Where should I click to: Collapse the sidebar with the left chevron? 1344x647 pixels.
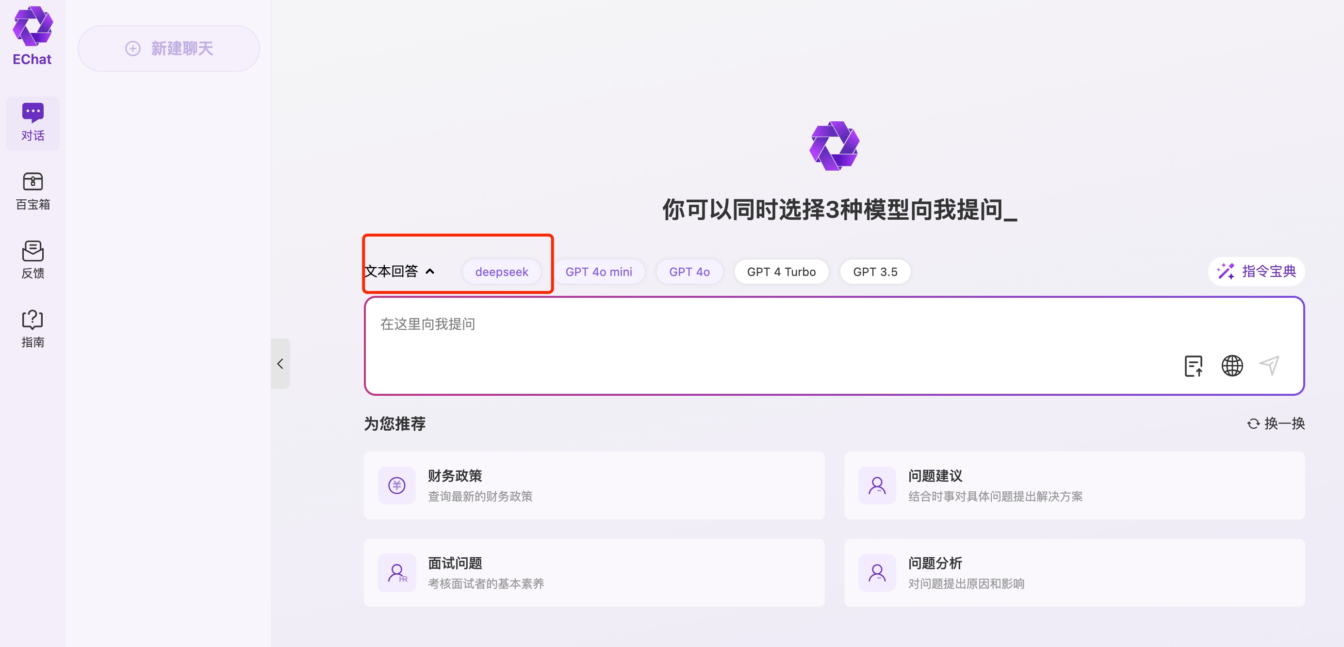pyautogui.click(x=280, y=364)
